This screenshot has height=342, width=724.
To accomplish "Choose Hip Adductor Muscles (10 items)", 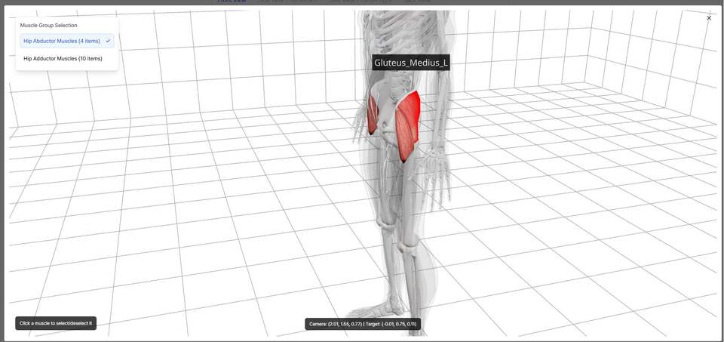I will point(63,58).
